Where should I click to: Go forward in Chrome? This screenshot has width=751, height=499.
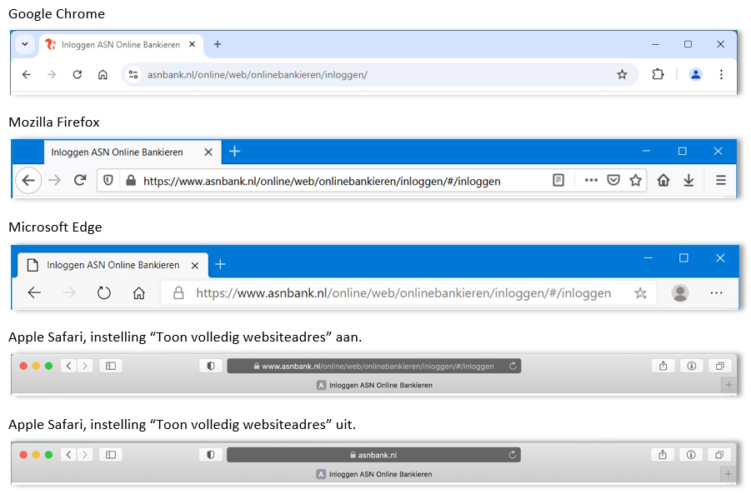coord(52,74)
